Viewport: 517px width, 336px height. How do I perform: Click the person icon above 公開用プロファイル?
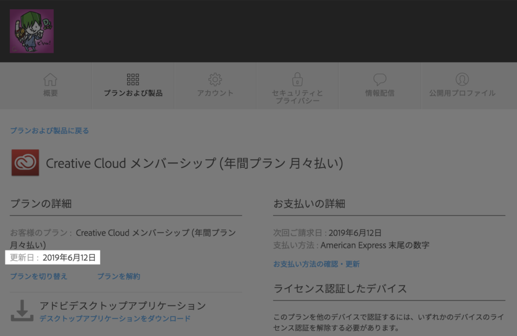(x=462, y=80)
